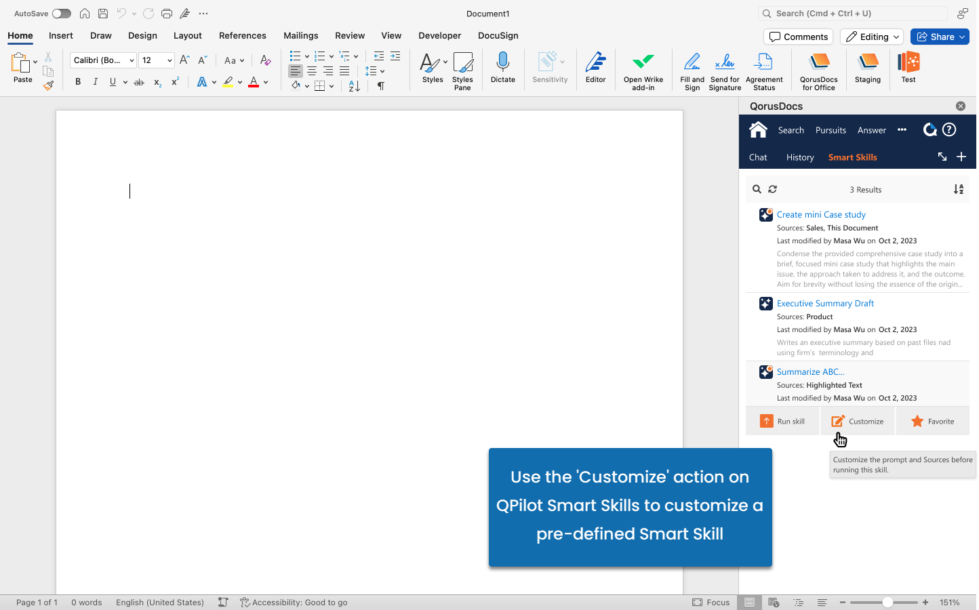Open the Comments button
This screenshot has width=979, height=610.
[x=799, y=37]
